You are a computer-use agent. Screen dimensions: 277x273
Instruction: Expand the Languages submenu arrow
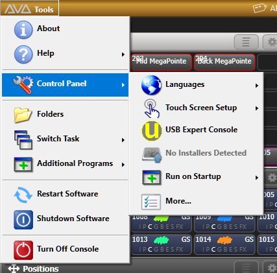pyautogui.click(x=257, y=86)
